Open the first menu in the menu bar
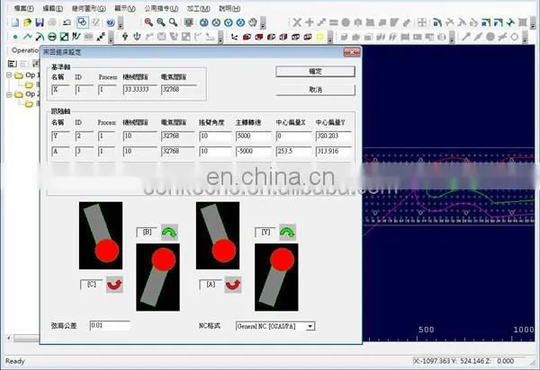Viewport: 540px width, 370px height. [x=23, y=8]
